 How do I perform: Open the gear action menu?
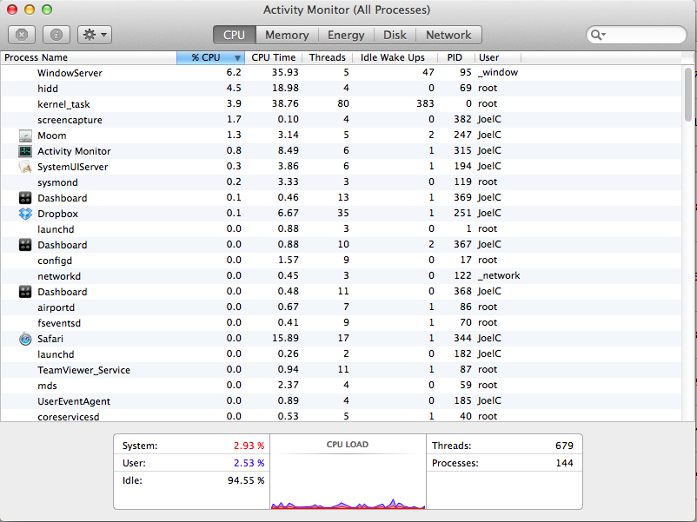[x=95, y=35]
